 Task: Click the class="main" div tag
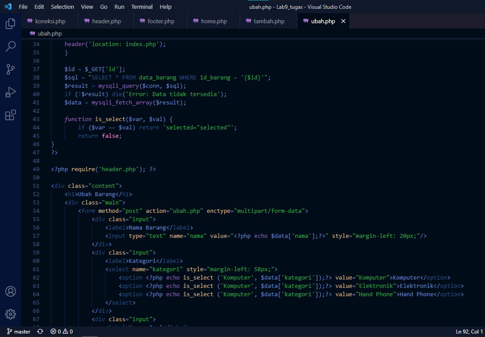tap(95, 202)
